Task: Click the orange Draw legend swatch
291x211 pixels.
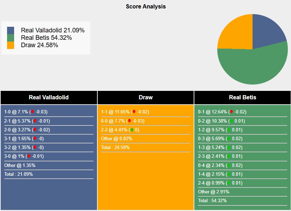Action: click(11, 45)
